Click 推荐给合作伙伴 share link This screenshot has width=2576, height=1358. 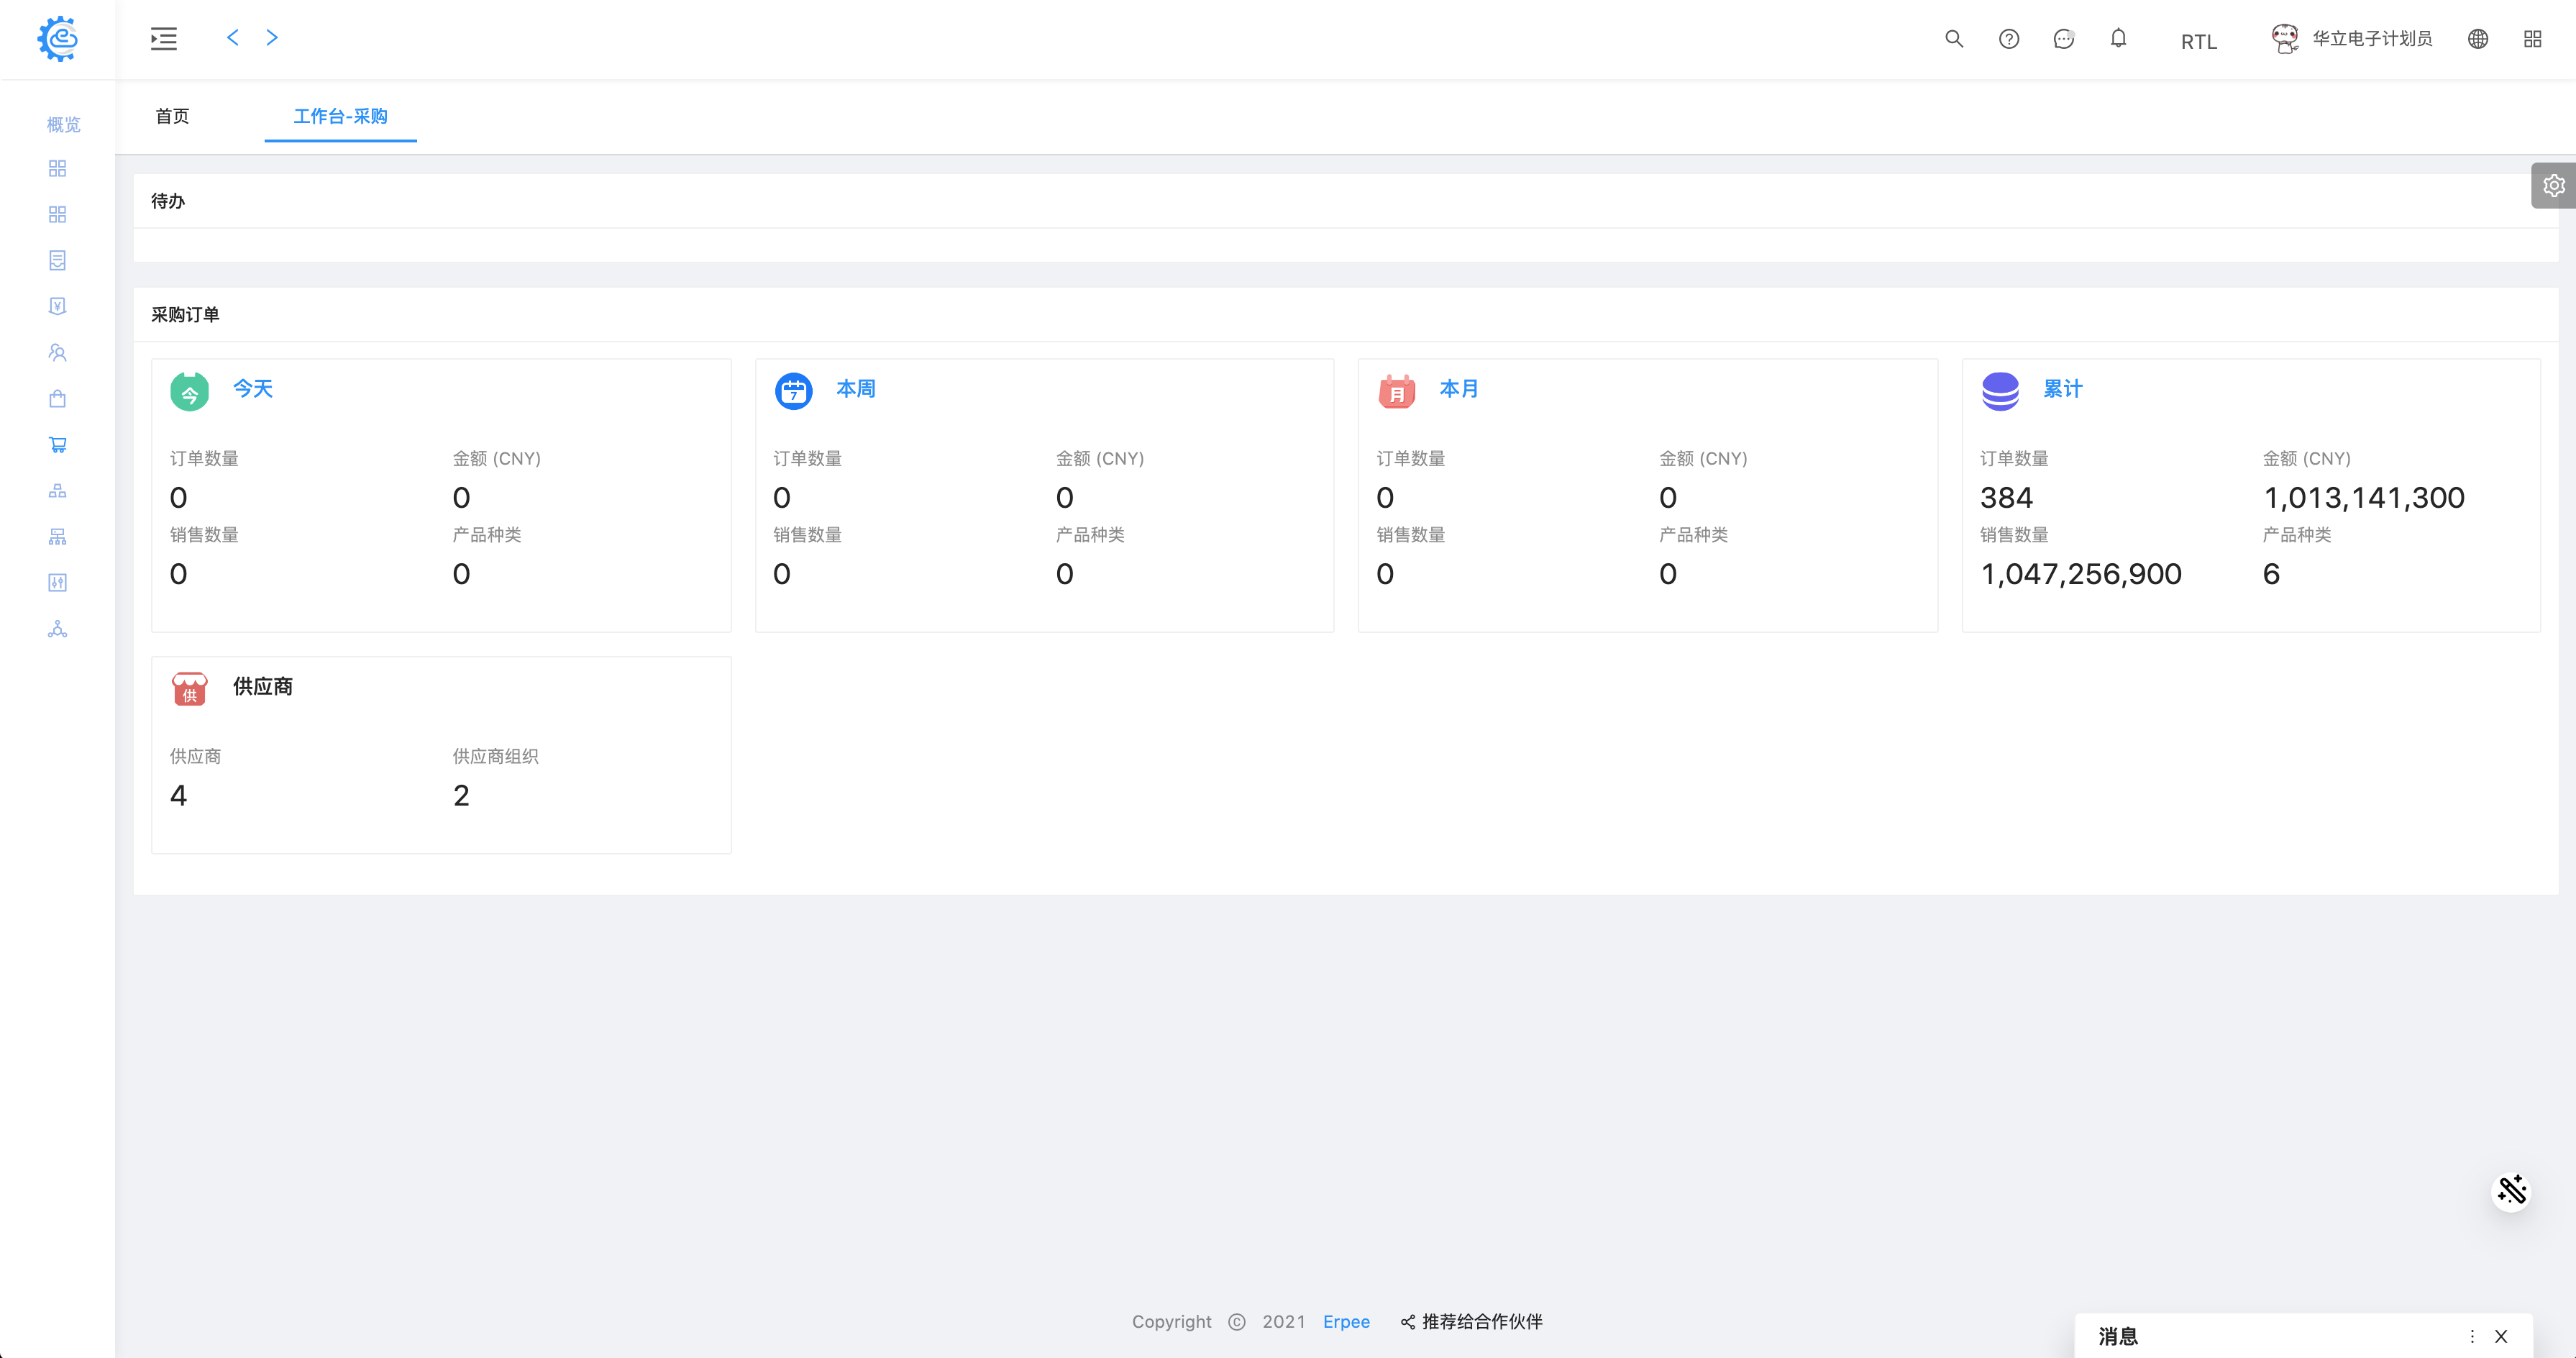point(1471,1322)
